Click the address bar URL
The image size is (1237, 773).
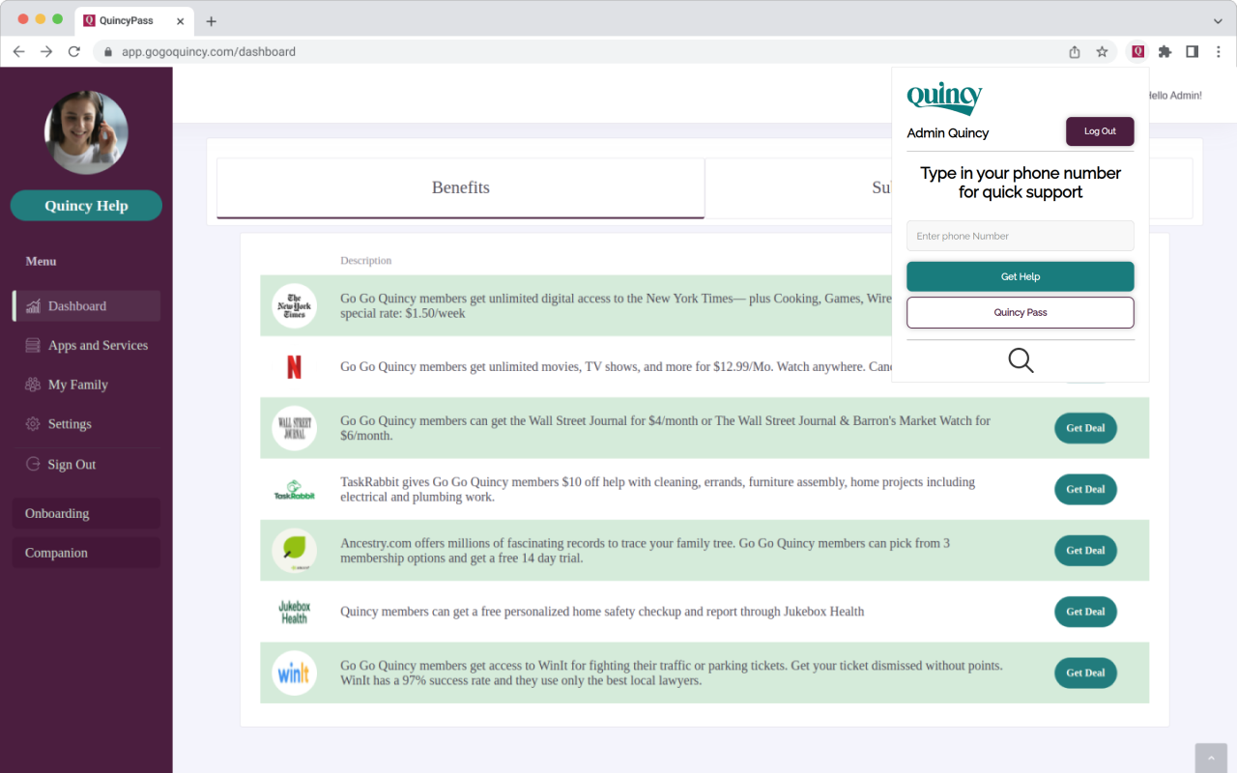pyautogui.click(x=209, y=52)
